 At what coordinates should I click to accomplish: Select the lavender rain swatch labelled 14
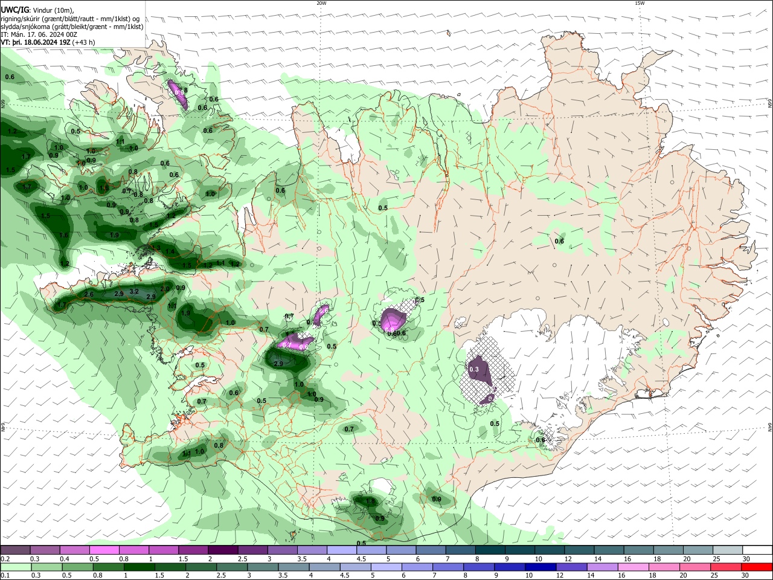point(601,567)
